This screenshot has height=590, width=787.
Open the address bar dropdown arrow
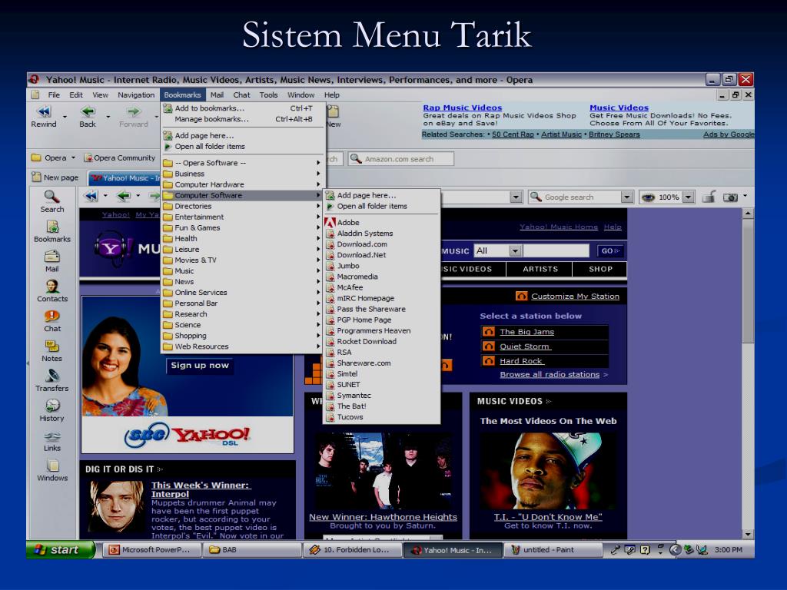(516, 197)
